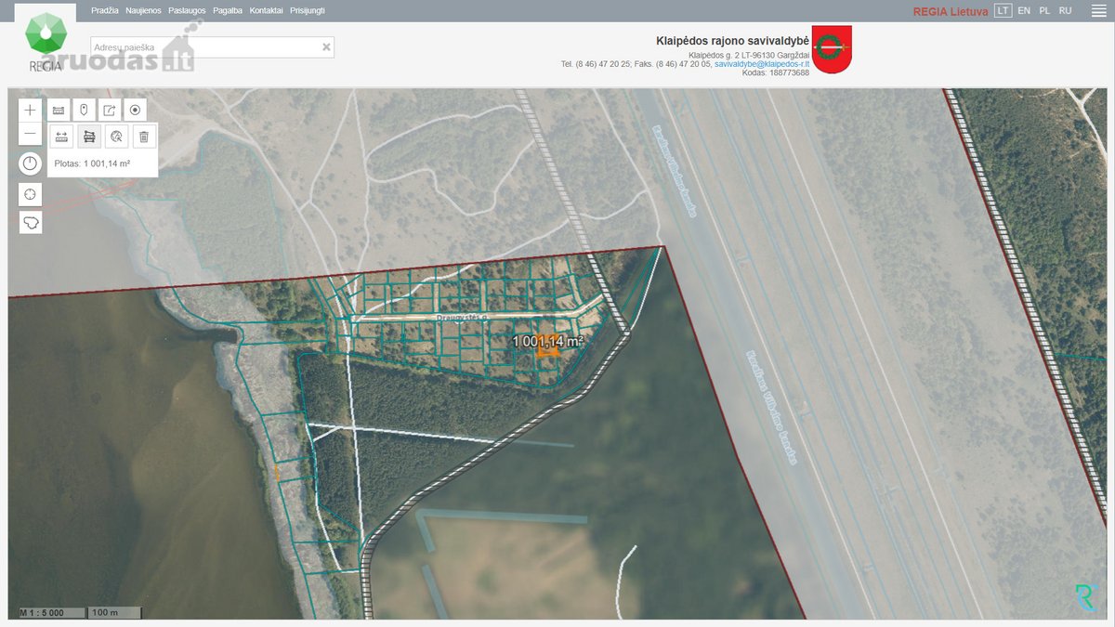Click the REGIA Lietuva link
Image resolution: width=1115 pixels, height=627 pixels.
(951, 11)
